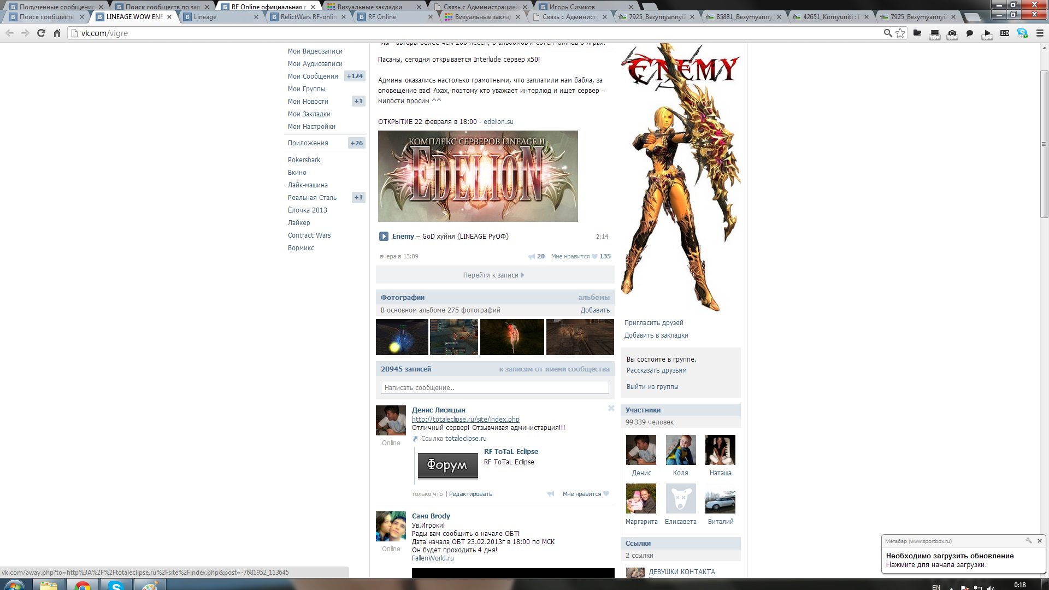Screen dimensions: 1049x590
Task: Open Skype from the taskbar
Action: [116, 585]
